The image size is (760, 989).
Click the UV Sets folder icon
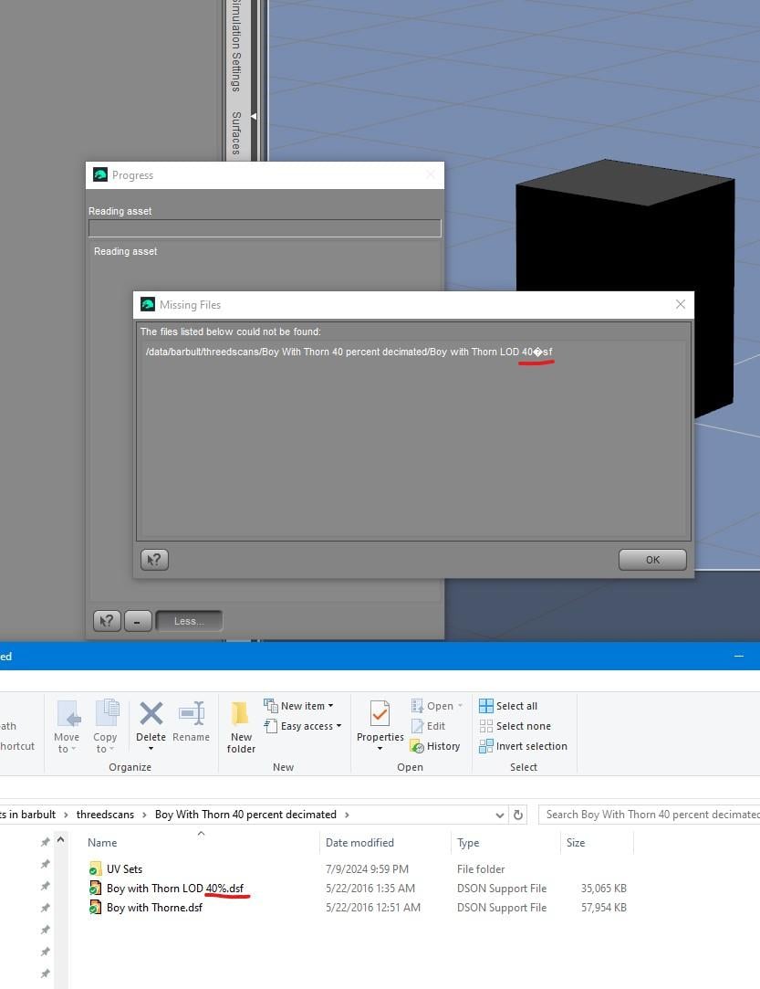(95, 869)
